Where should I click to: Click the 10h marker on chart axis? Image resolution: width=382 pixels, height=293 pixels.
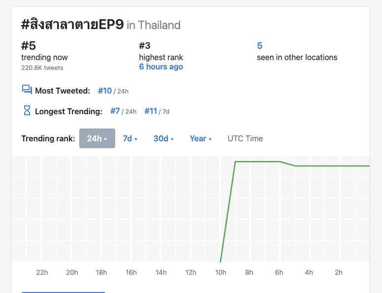point(221,272)
